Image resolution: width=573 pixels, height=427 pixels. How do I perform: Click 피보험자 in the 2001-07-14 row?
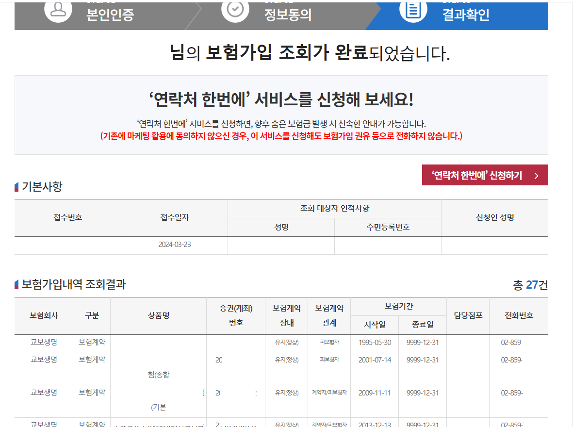click(x=329, y=360)
